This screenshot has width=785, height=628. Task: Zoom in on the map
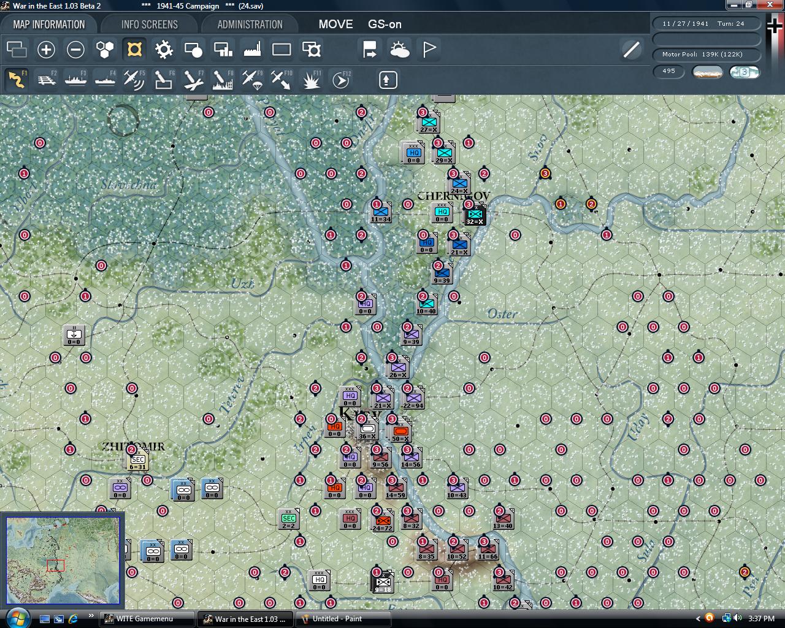click(46, 50)
